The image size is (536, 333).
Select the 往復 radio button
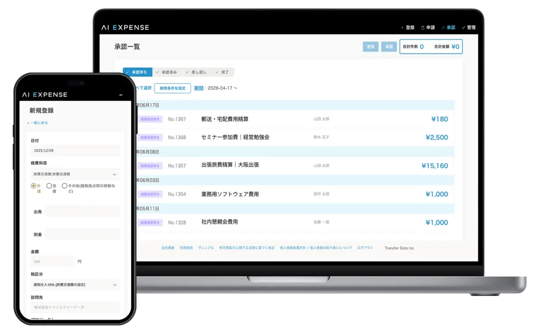tap(49, 186)
